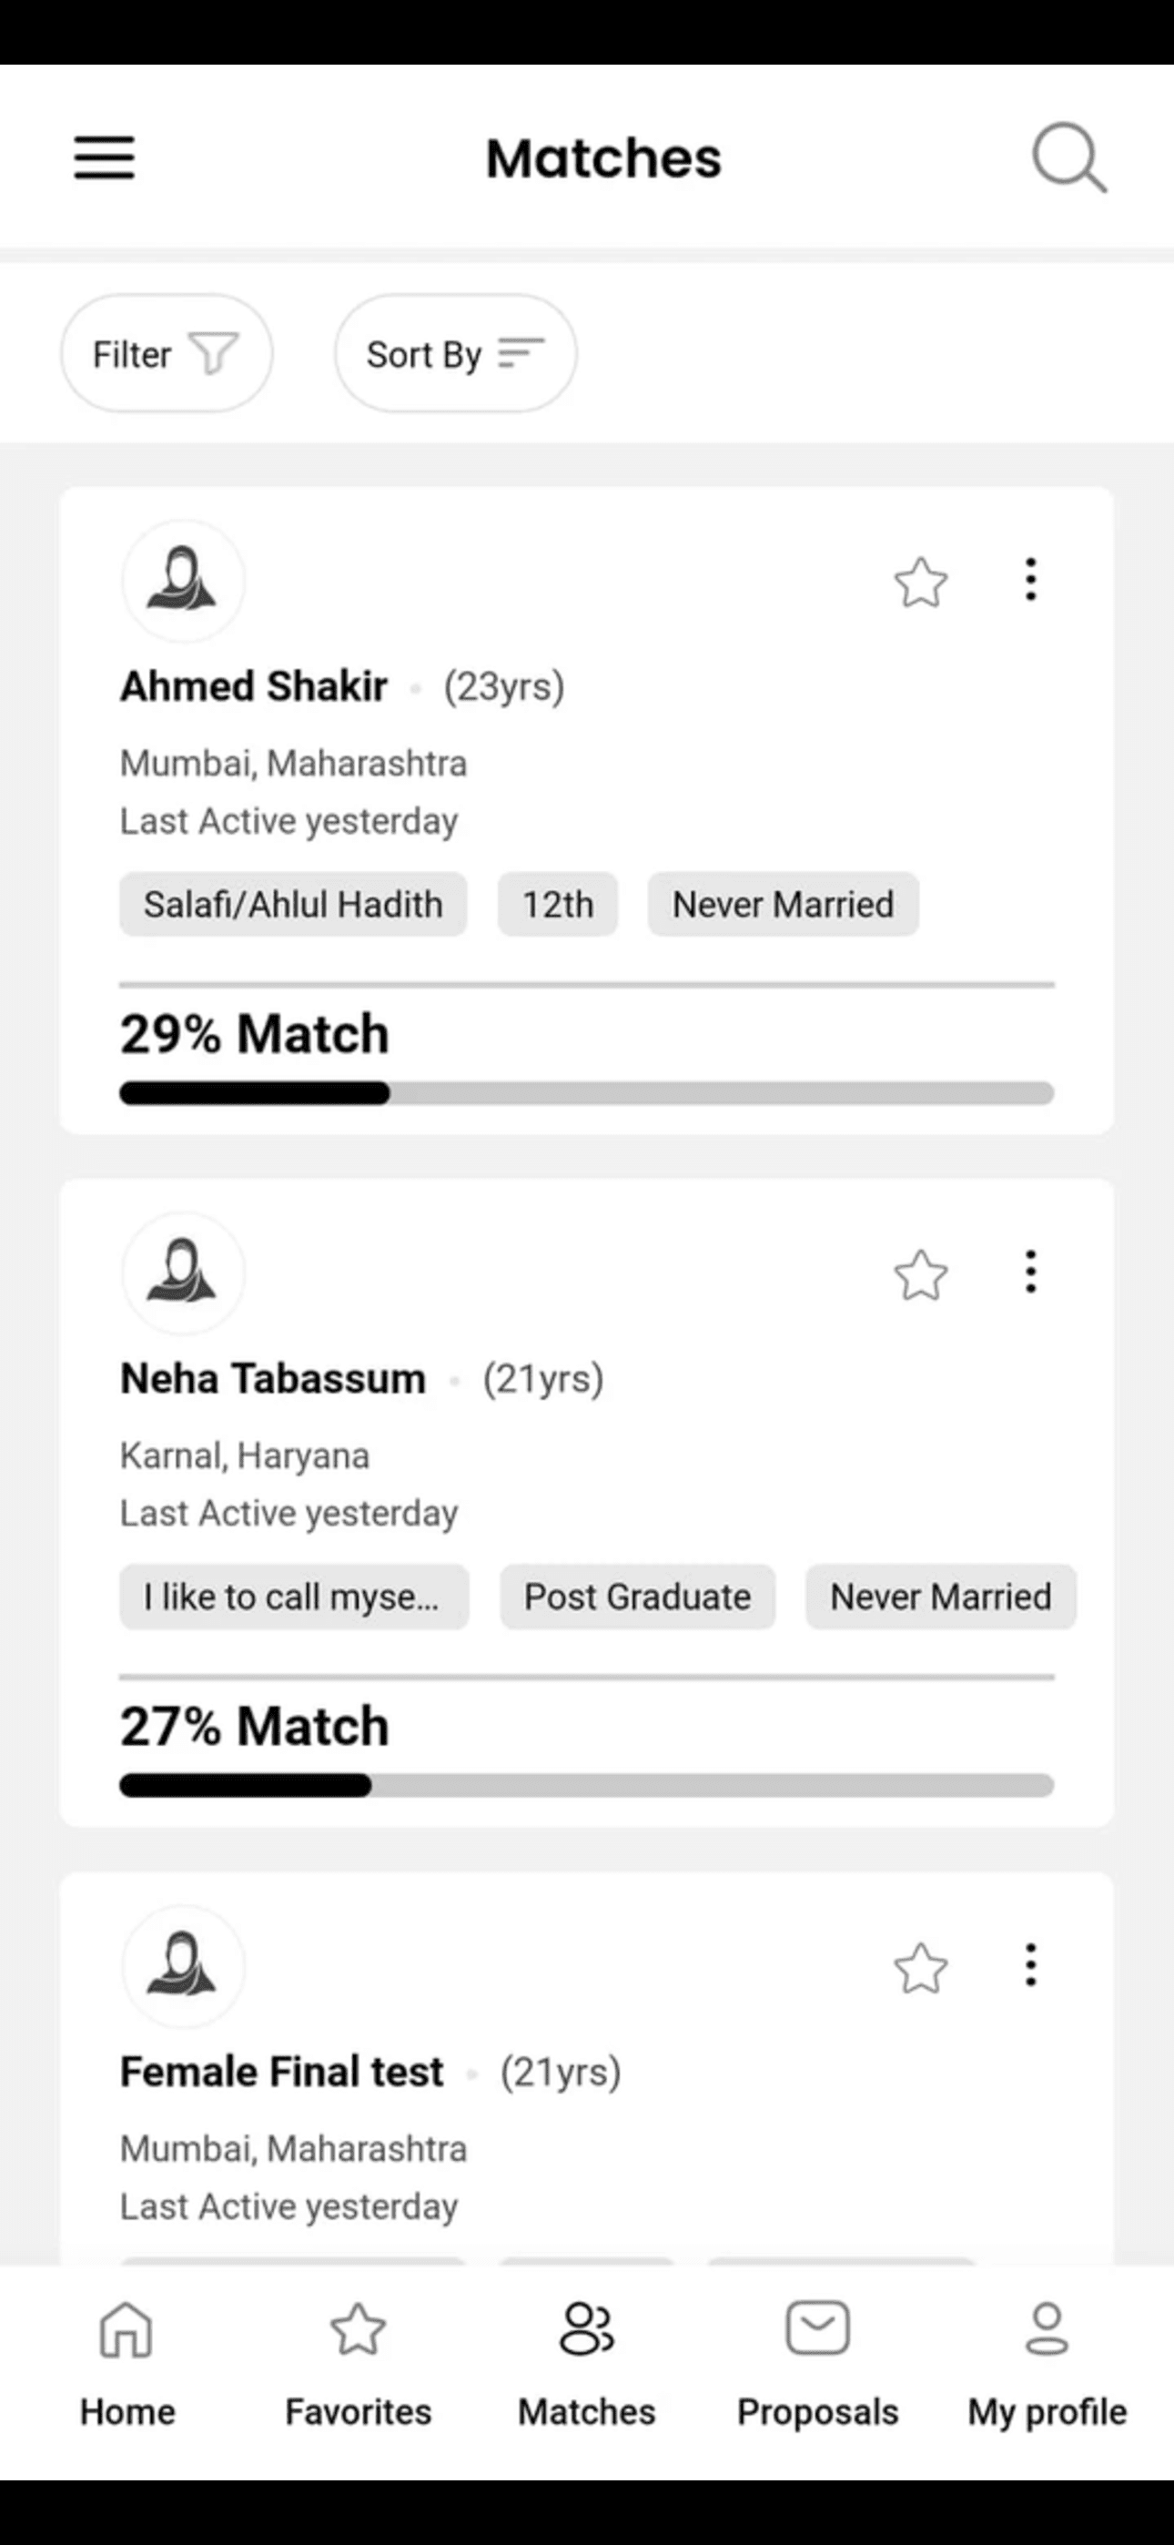The width and height of the screenshot is (1174, 2545).
Task: Open Neha Tabassum's profile name
Action: click(273, 1378)
